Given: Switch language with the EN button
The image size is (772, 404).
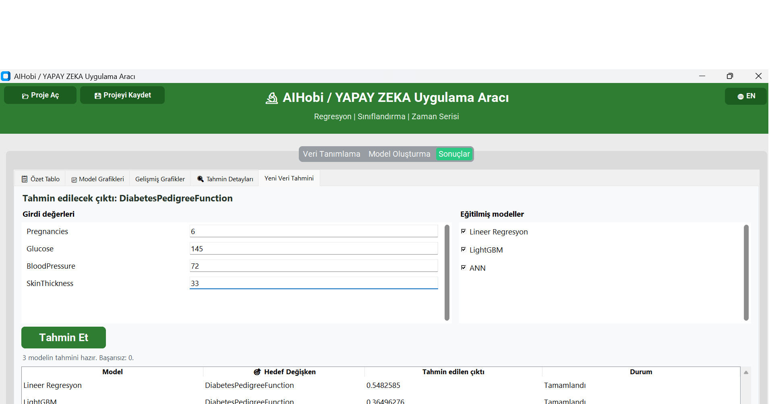Looking at the screenshot, I should (746, 96).
